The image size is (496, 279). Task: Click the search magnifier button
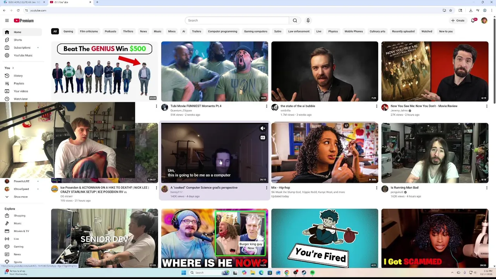click(x=295, y=21)
